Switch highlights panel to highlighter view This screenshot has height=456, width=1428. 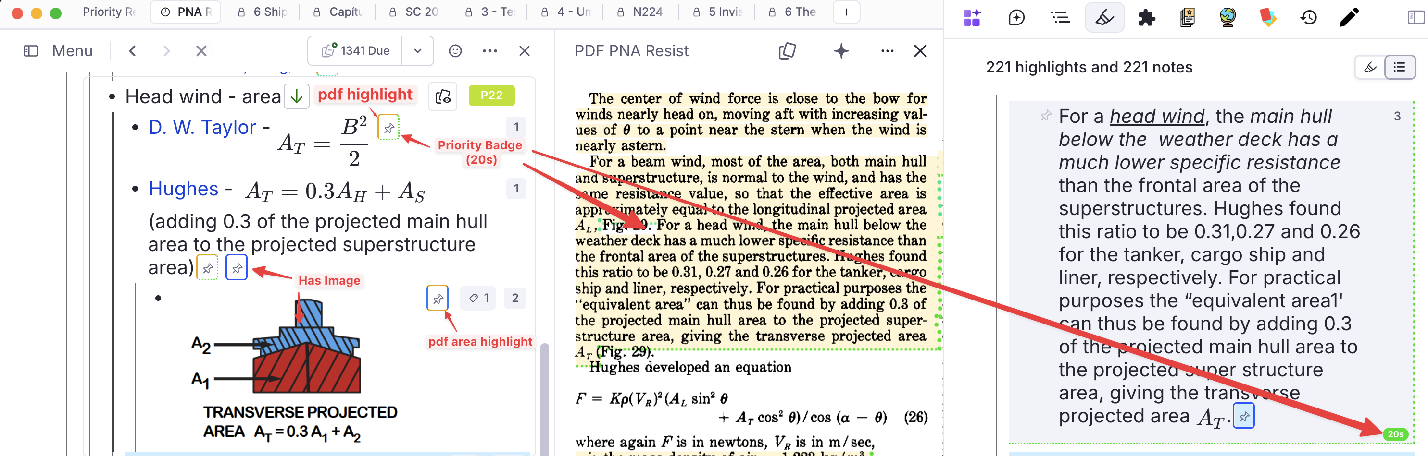[1369, 67]
